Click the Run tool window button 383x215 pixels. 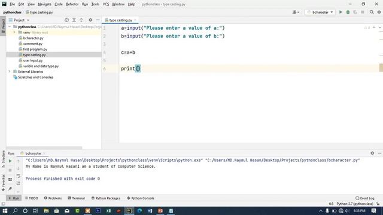click(x=14, y=198)
